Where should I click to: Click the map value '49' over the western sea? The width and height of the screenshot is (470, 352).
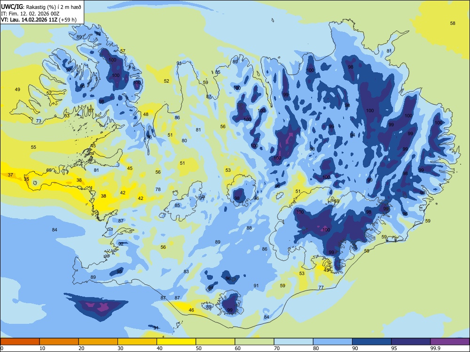17,90
